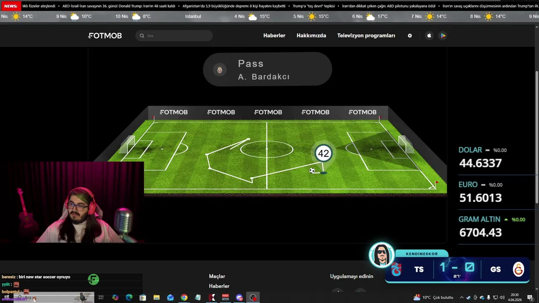Click the 6 Nis 17°C forecast entry
This screenshot has width=539, height=303.
click(x=370, y=16)
